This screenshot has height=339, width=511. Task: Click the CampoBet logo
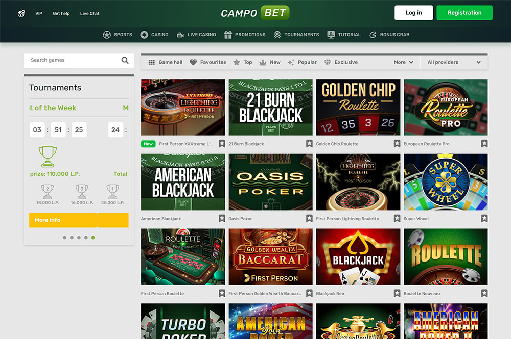[x=255, y=13]
